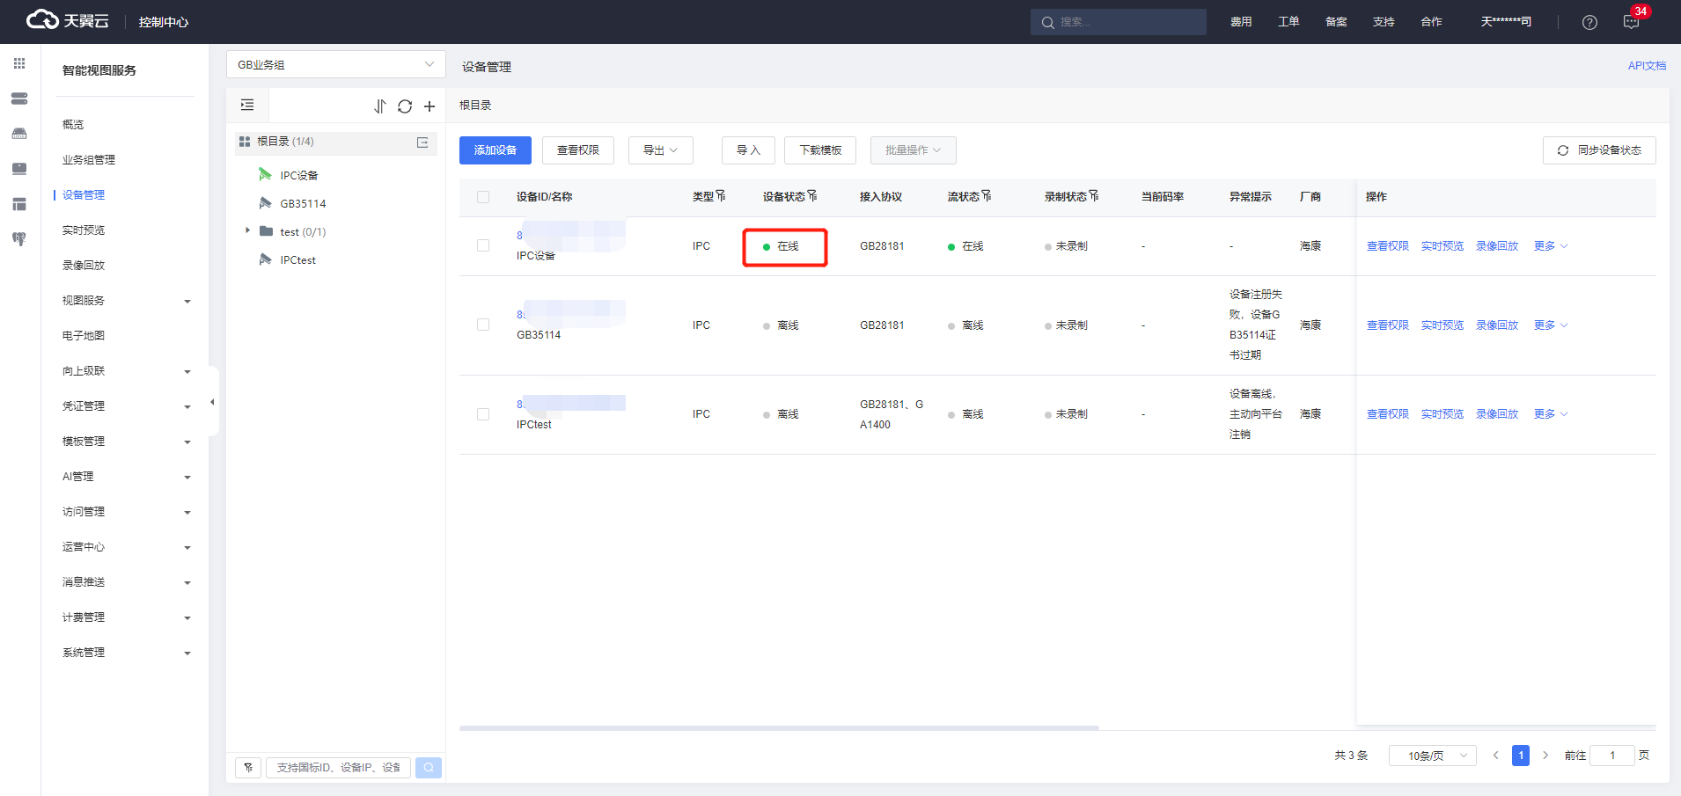The height and width of the screenshot is (796, 1681).
Task: Open the GB业务组 dropdown
Action: coord(336,64)
